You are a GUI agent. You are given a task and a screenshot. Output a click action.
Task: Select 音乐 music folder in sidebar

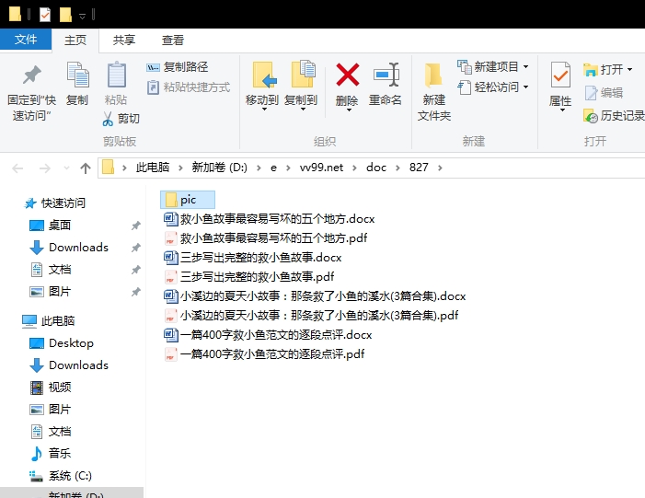point(60,454)
